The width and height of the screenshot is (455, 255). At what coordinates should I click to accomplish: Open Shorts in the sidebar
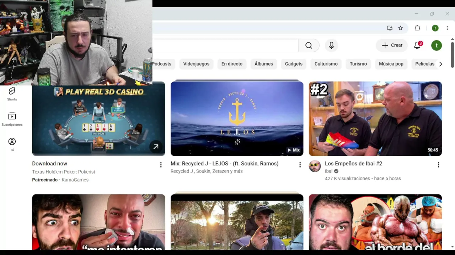(12, 94)
